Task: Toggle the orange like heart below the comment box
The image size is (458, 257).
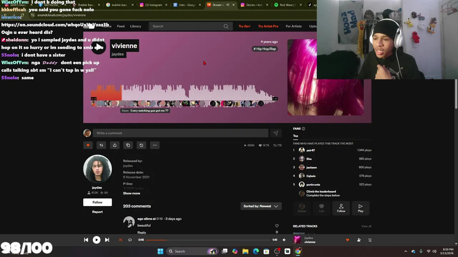Action: coord(88,145)
